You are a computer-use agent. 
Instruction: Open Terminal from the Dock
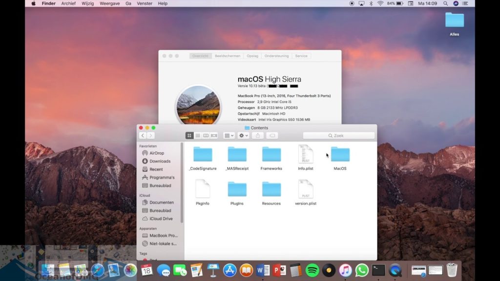coord(378,270)
